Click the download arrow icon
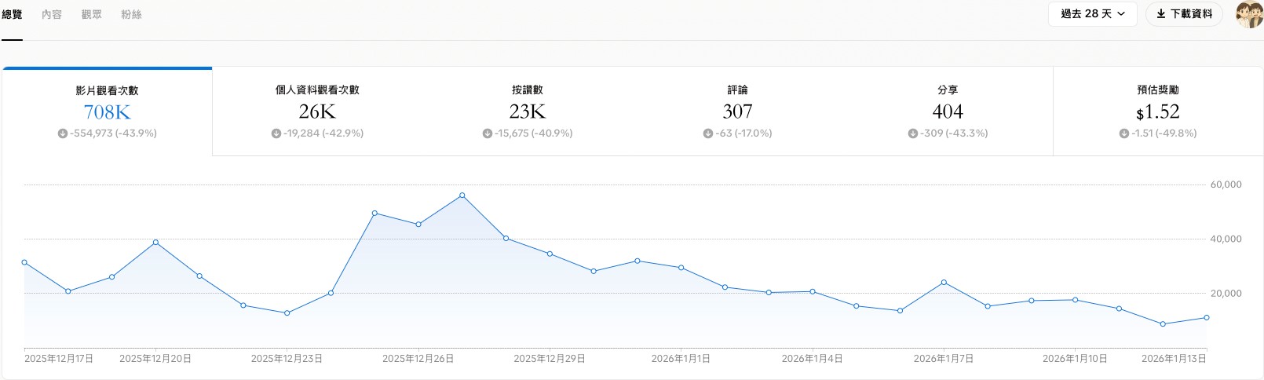 point(1160,14)
